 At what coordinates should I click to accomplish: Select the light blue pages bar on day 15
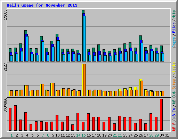point(84,39)
